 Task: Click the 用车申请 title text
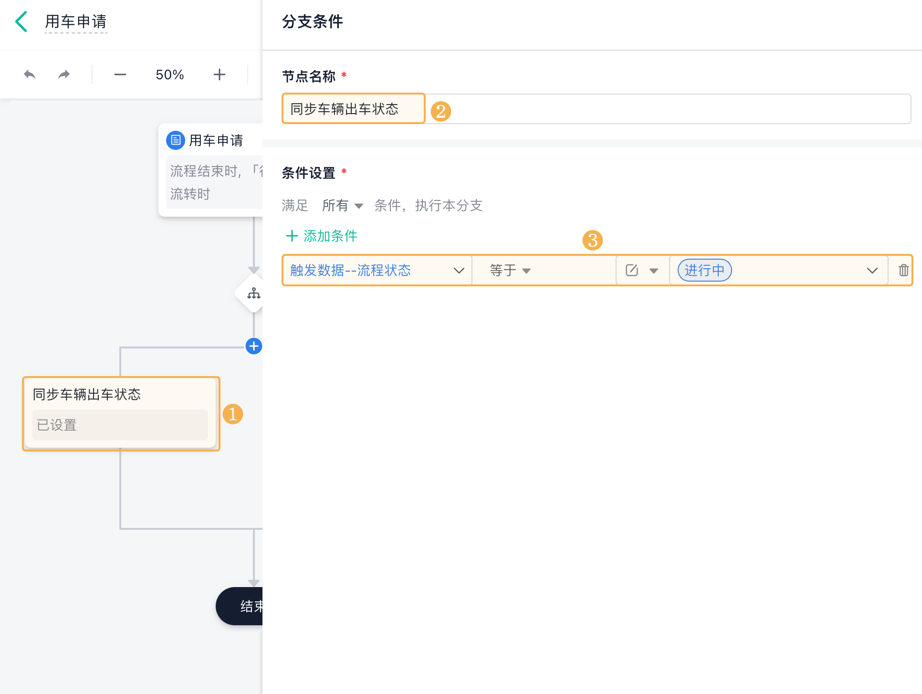[x=76, y=22]
